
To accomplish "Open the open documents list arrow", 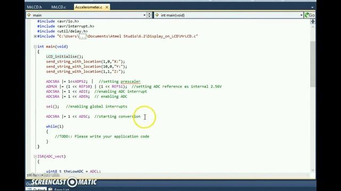I will coord(312,7).
